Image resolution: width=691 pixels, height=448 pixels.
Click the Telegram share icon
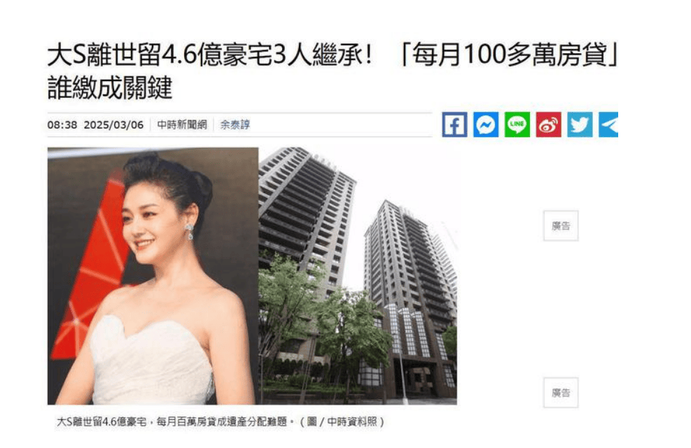608,125
